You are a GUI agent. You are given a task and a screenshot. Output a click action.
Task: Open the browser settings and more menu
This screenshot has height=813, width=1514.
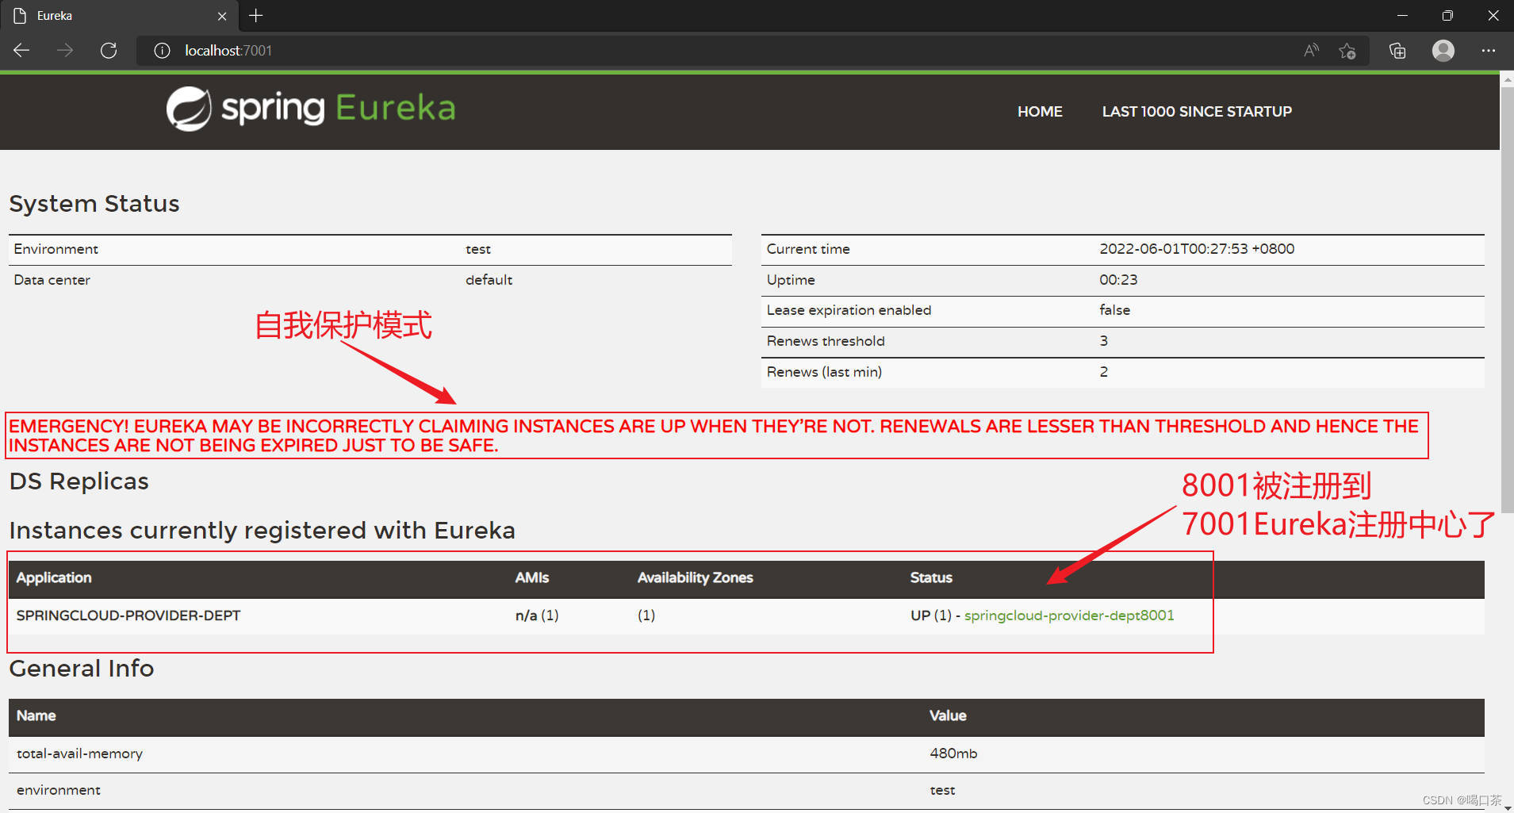pyautogui.click(x=1489, y=51)
